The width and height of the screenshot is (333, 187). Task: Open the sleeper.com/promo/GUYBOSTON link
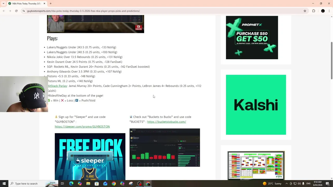pos(82,126)
